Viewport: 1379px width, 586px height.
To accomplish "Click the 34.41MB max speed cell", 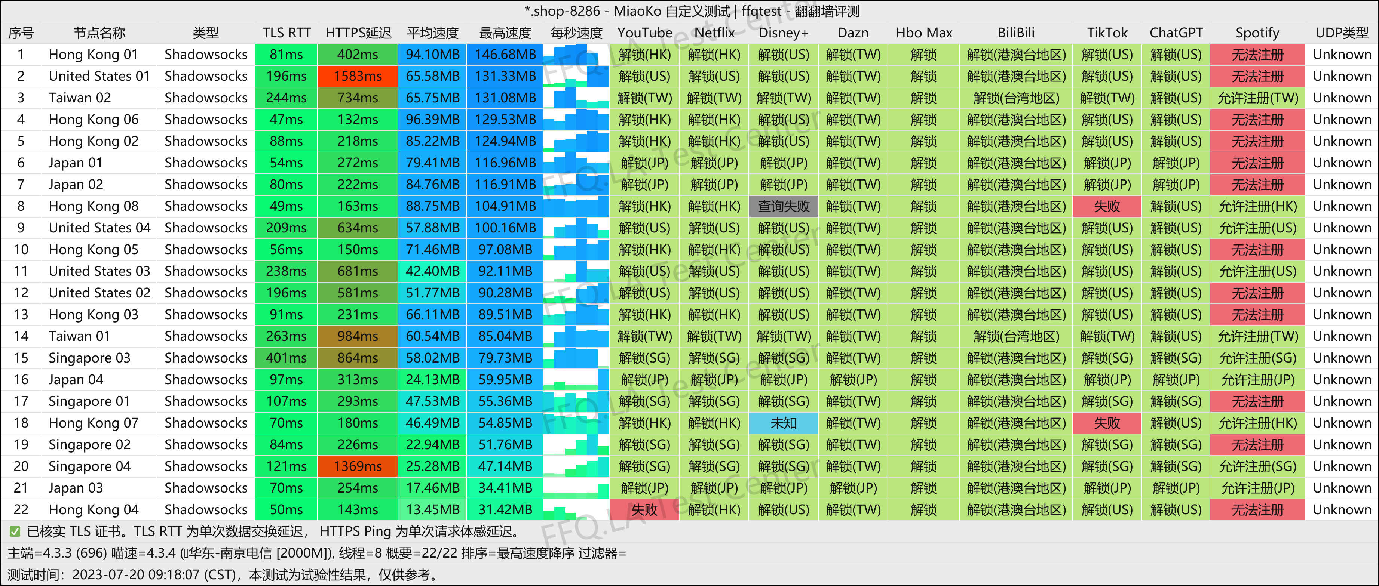I will 505,488.
